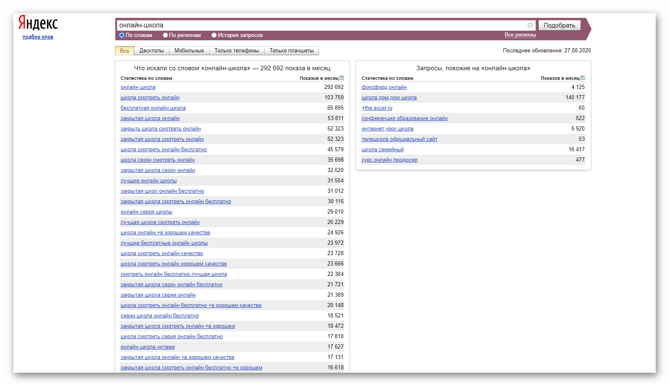The height and width of the screenshot is (386, 669).
Task: Click the 103 759 impressions value
Action: [x=334, y=98]
